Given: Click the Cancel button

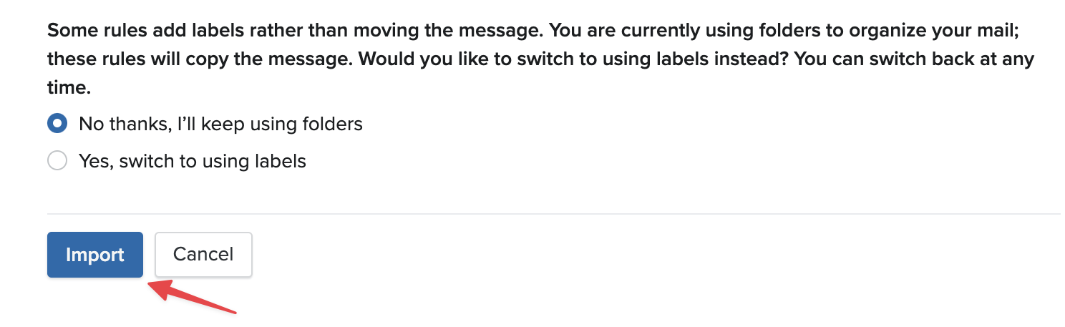Looking at the screenshot, I should (x=203, y=254).
